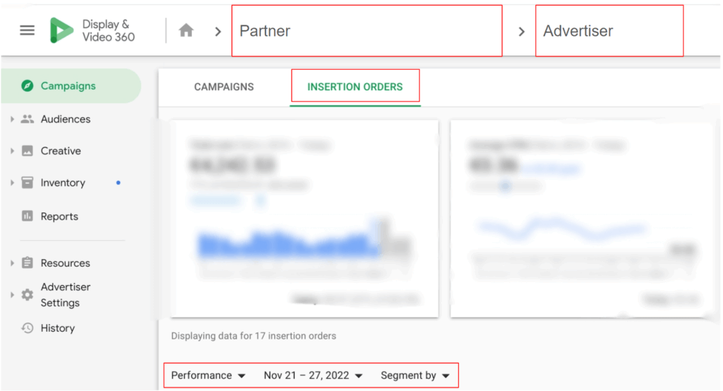
Task: Click the blurred line chart card
Action: [582, 219]
